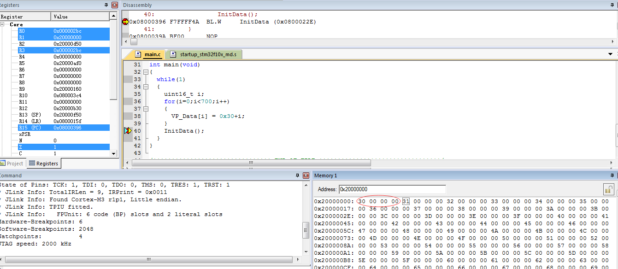Collapse the for-loop fold at line 37

click(146, 109)
